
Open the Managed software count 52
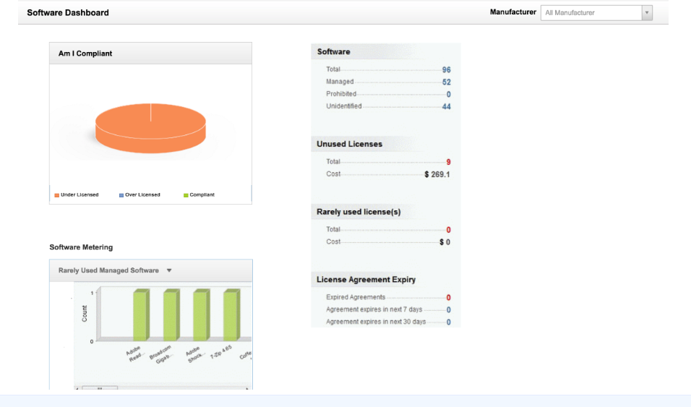tap(447, 82)
